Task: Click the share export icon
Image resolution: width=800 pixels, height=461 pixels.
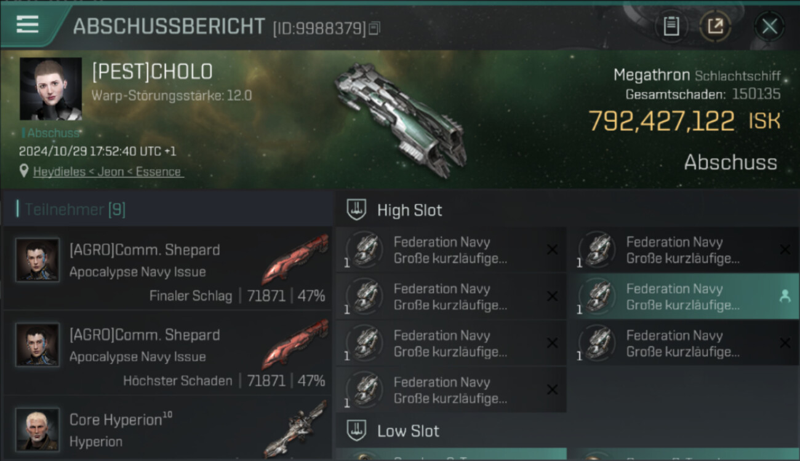Action: pyautogui.click(x=715, y=26)
